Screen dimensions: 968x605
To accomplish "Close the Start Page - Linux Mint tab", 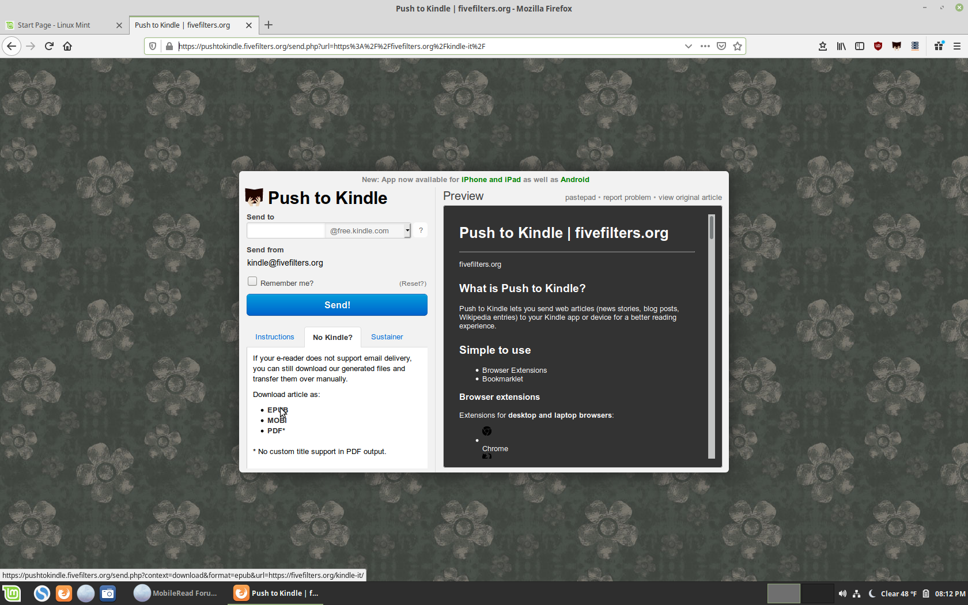I will 119,25.
